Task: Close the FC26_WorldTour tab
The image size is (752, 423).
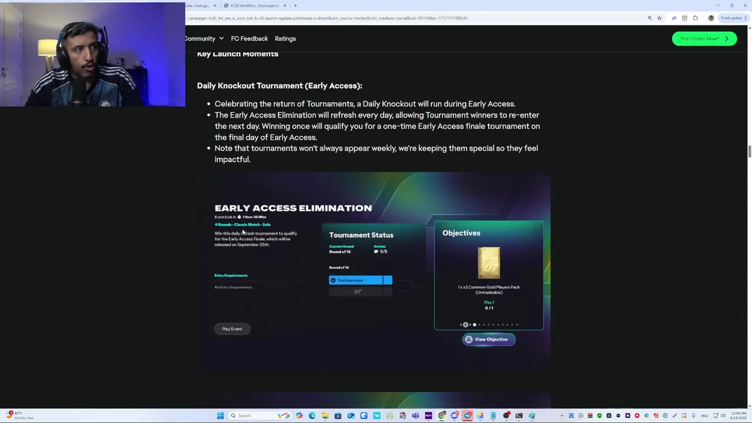Action: (x=285, y=5)
